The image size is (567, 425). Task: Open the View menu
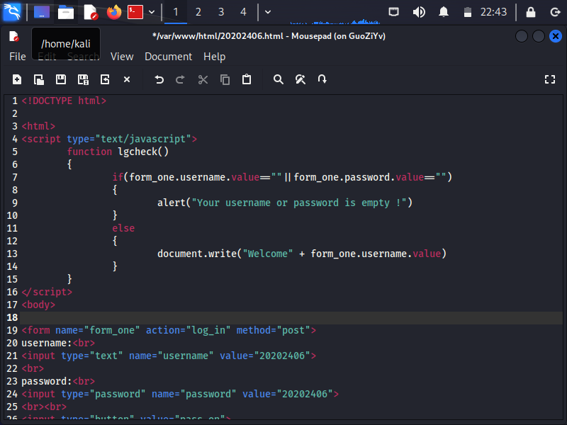point(122,57)
